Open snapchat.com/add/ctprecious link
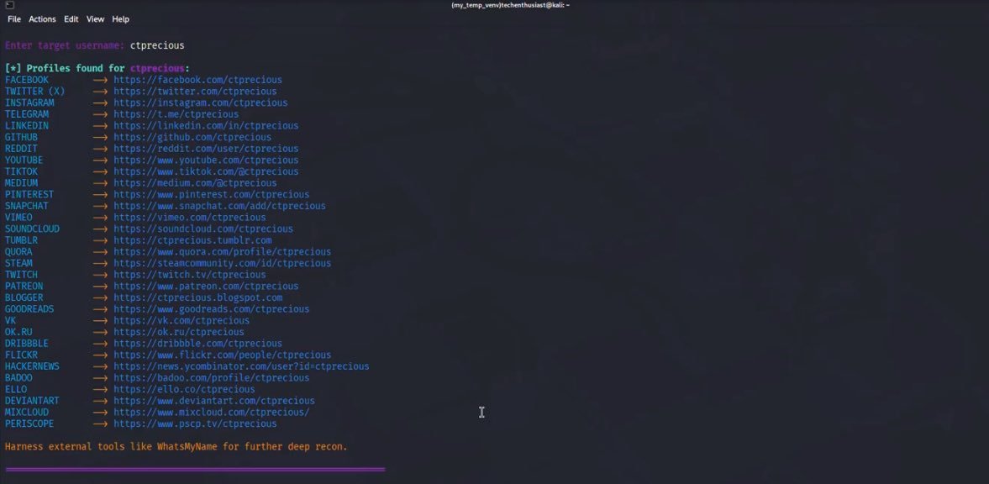Screen dimensions: 989x484 (x=219, y=206)
